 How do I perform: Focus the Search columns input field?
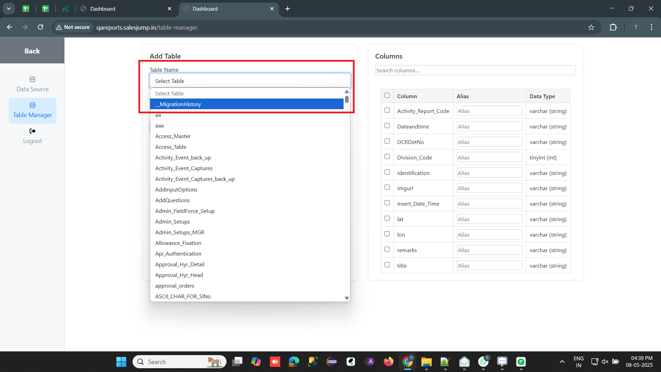(475, 70)
